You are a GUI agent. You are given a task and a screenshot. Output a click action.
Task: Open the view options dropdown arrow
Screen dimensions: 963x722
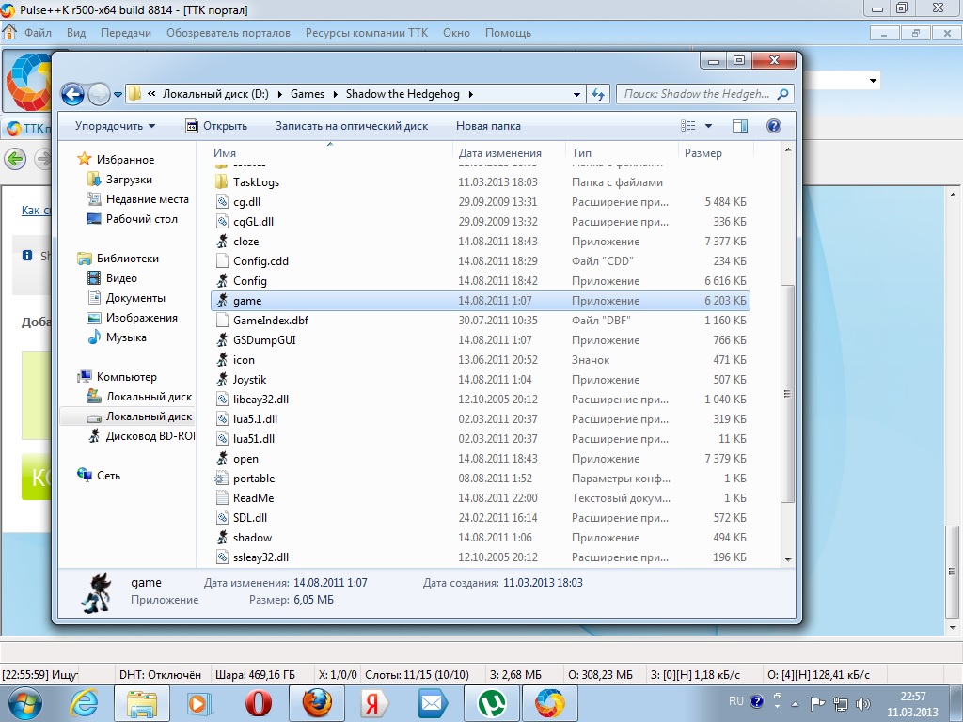pos(709,126)
